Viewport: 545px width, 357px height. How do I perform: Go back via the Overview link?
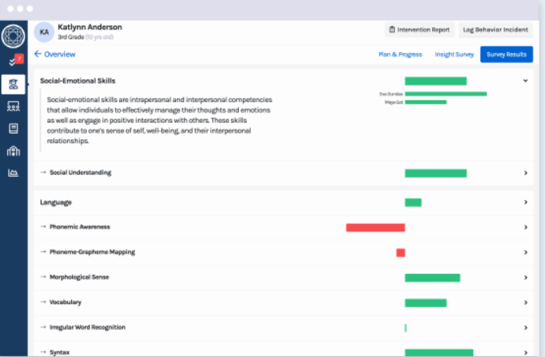pos(54,54)
